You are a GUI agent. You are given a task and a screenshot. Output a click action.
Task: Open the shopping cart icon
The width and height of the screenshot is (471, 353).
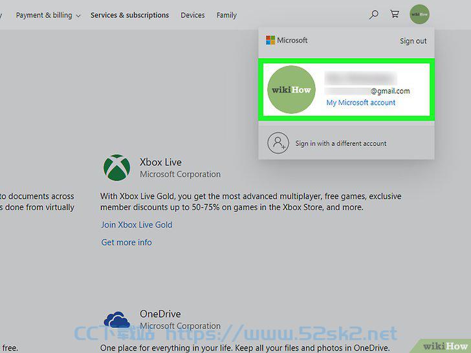click(x=395, y=14)
